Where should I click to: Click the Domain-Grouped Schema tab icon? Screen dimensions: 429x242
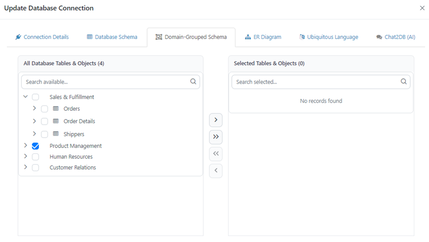[x=159, y=37]
